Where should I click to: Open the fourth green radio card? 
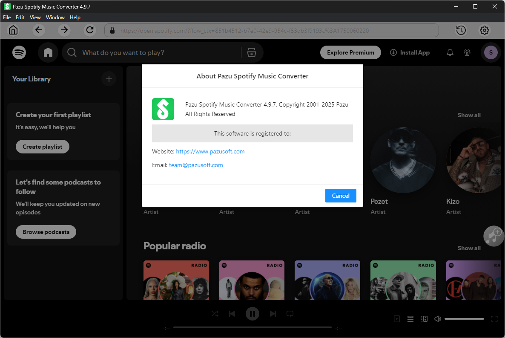(403, 280)
